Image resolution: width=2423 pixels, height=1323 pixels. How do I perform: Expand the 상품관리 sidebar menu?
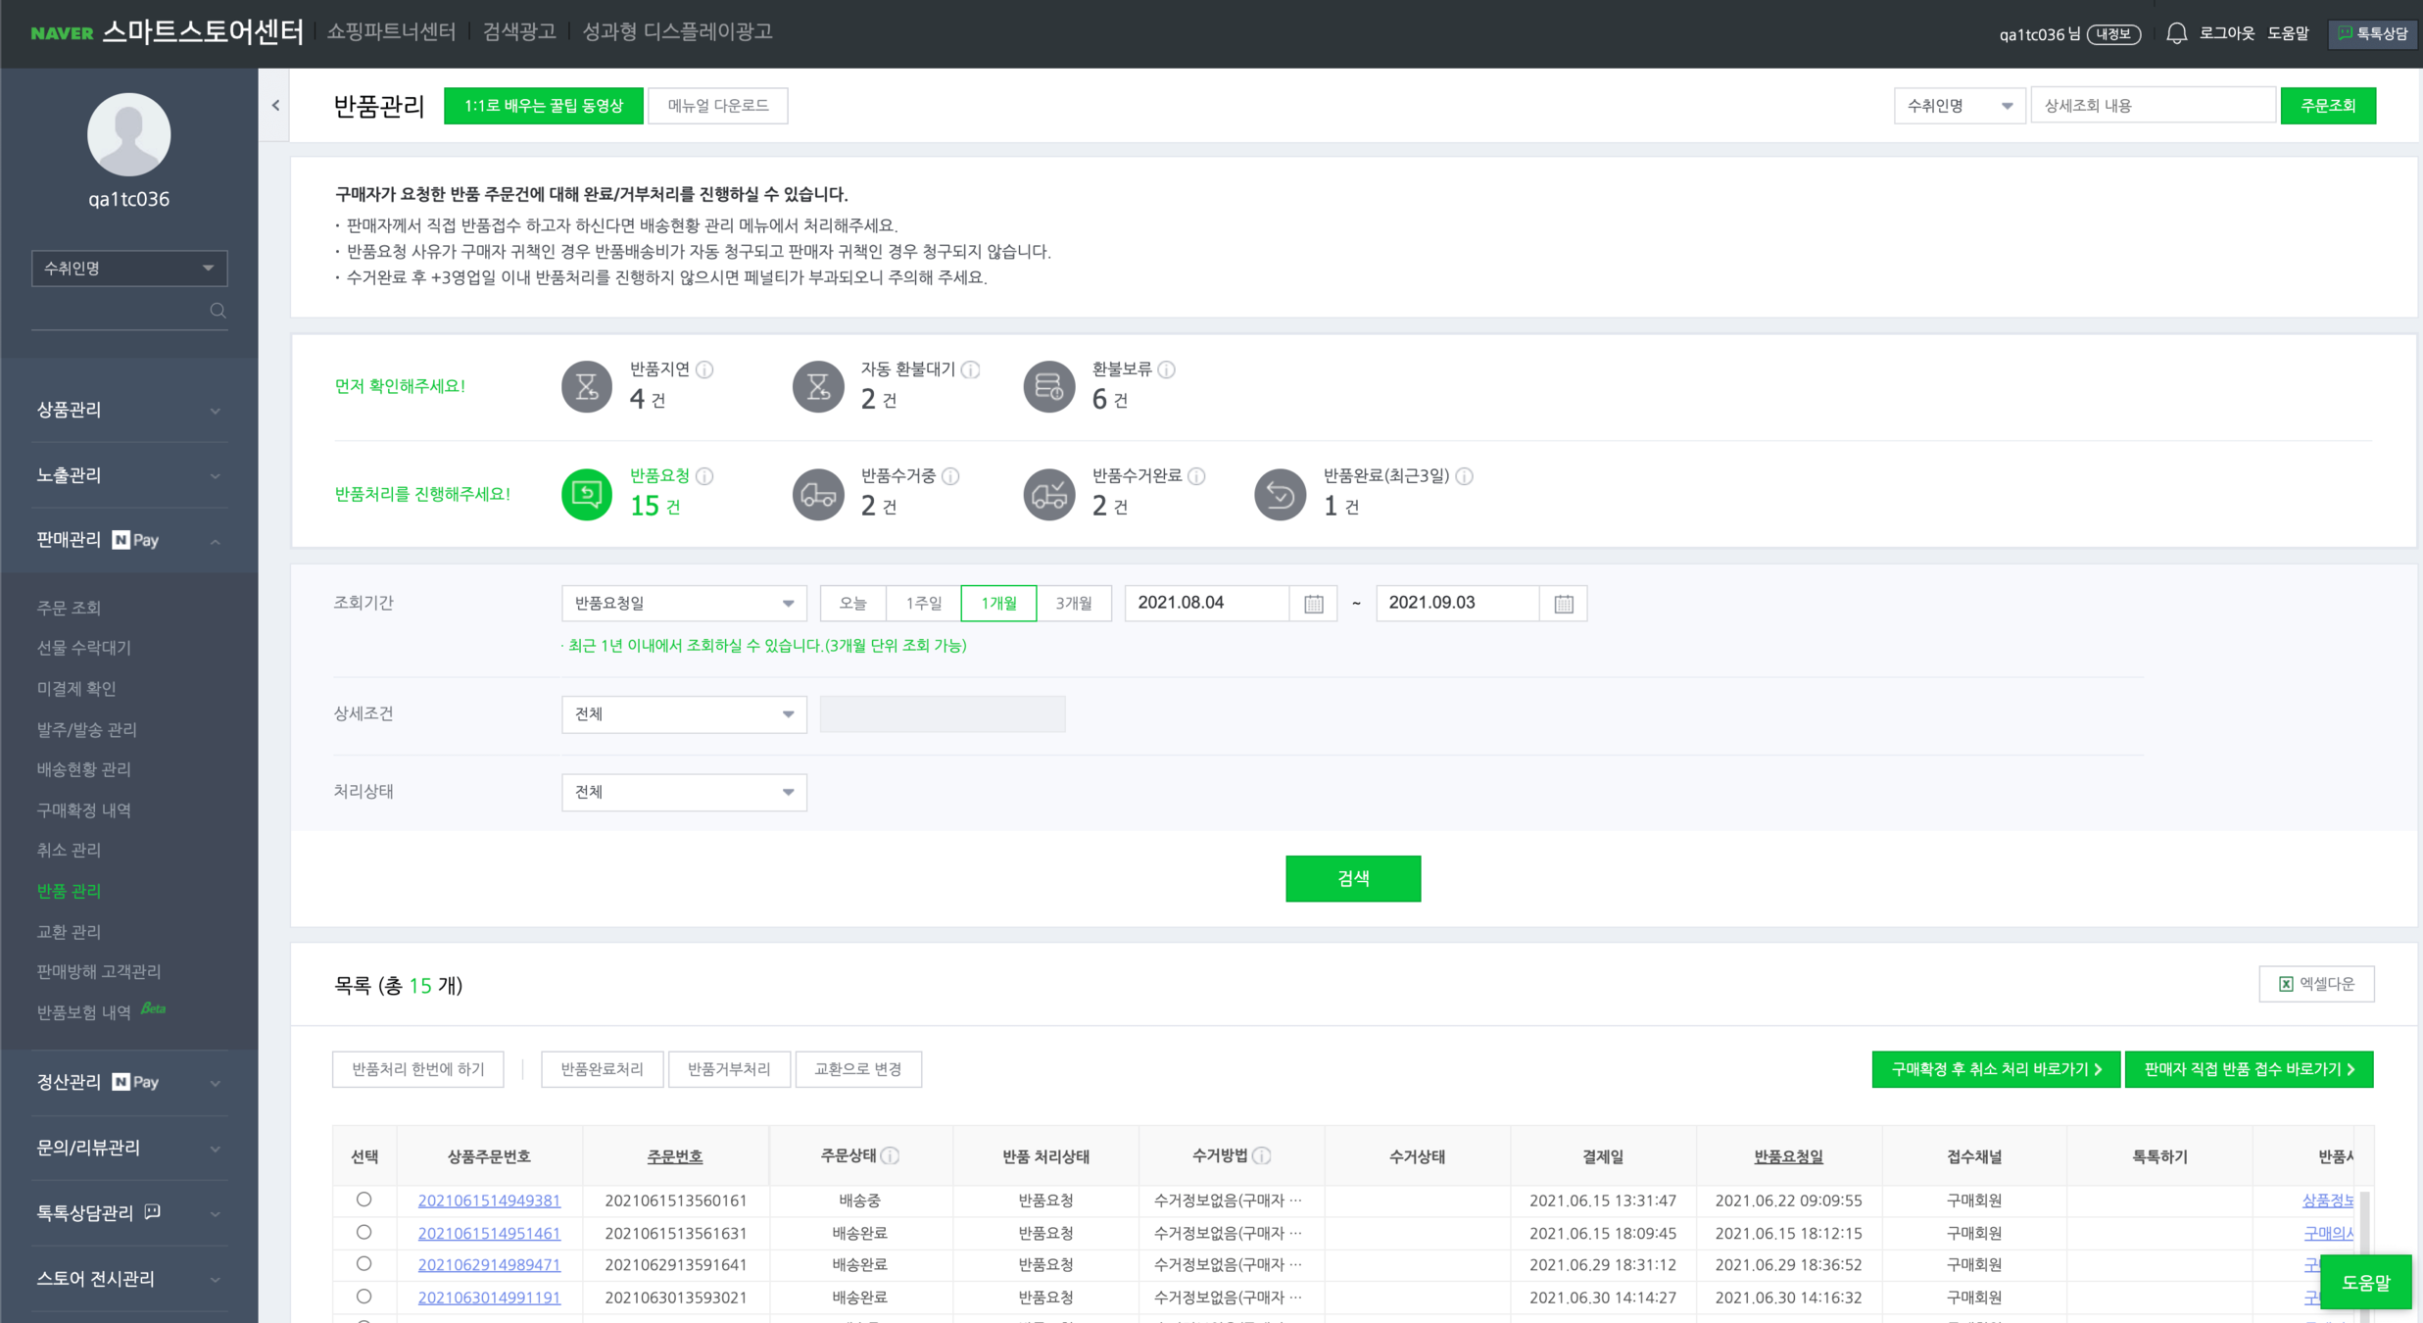coord(127,410)
